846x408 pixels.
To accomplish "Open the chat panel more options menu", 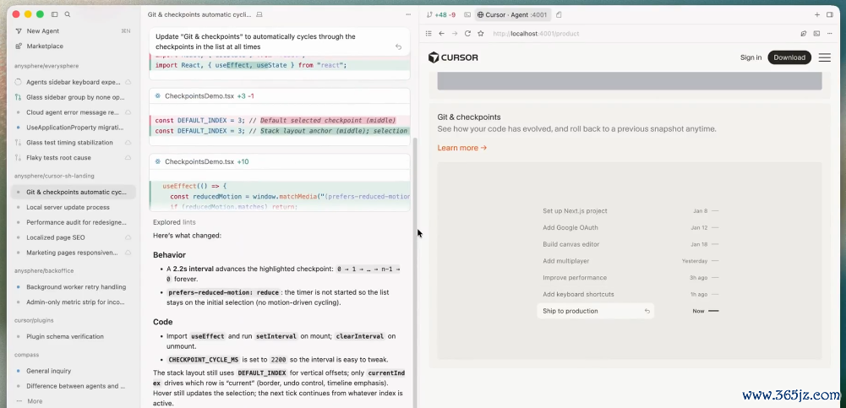I will click(x=408, y=14).
